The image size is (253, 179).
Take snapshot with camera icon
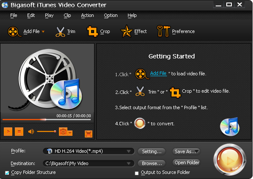click(x=63, y=132)
